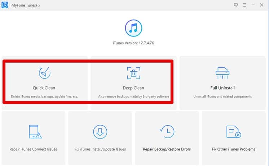This screenshot has height=166, width=269.
Task: Select Repair Backup/Restore Errors label
Action: 167,149
